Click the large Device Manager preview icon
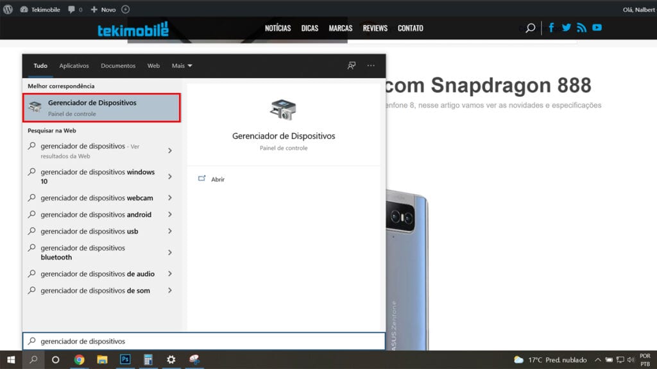657x369 pixels. (283, 110)
